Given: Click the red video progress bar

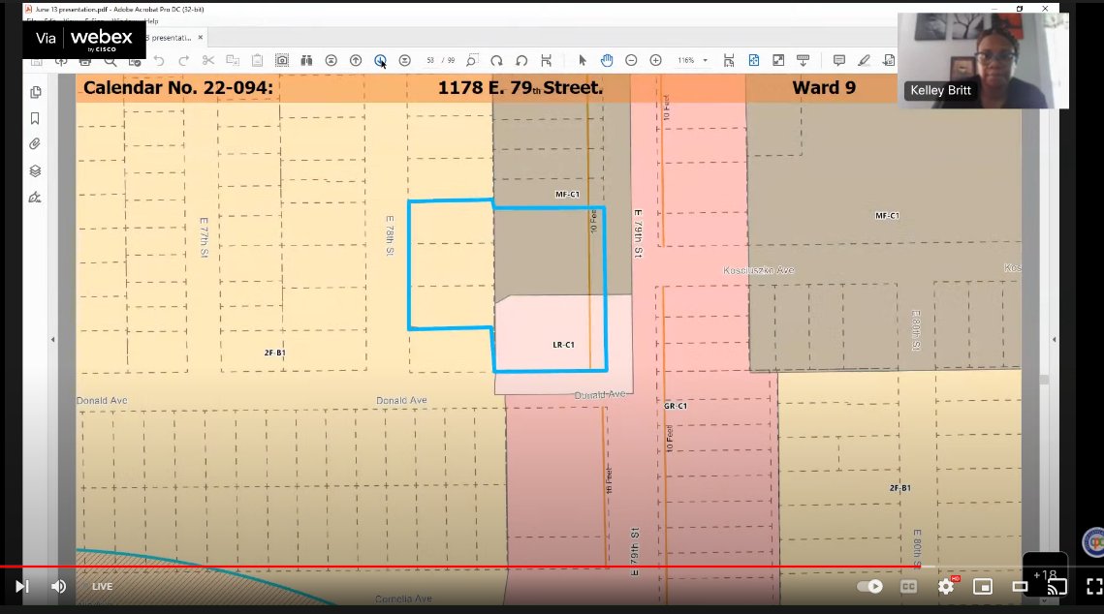Looking at the screenshot, I should pyautogui.click(x=461, y=567).
